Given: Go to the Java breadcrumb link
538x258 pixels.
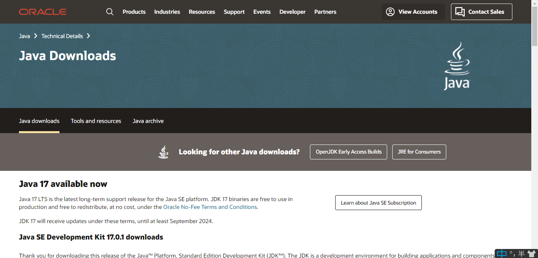Looking at the screenshot, I should pyautogui.click(x=24, y=36).
